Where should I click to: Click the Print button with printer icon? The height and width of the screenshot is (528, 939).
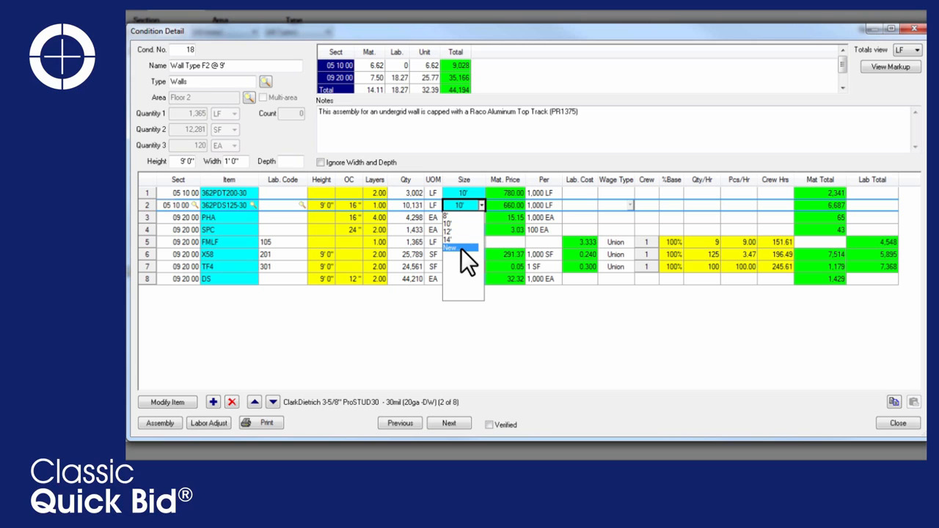pos(261,422)
